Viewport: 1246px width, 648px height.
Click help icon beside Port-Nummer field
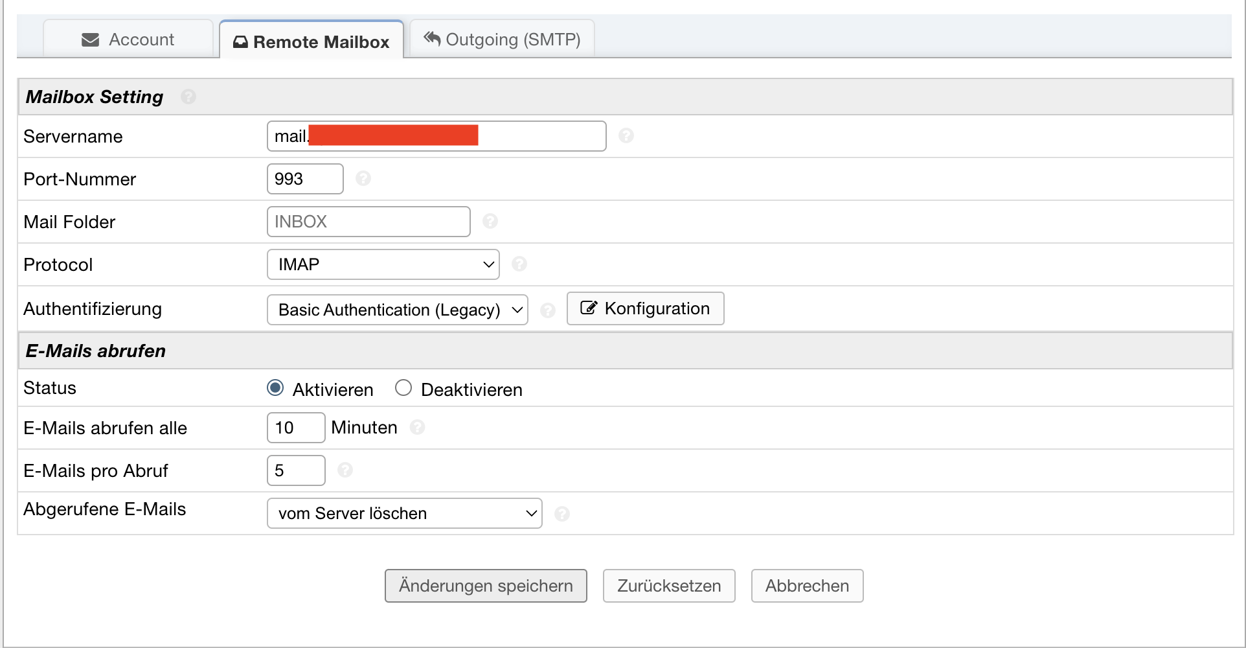point(363,179)
